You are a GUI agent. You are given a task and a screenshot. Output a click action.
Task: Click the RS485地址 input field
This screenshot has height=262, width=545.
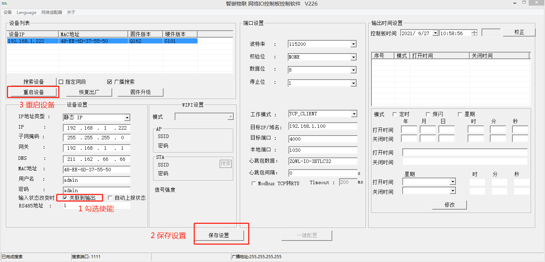point(97,205)
